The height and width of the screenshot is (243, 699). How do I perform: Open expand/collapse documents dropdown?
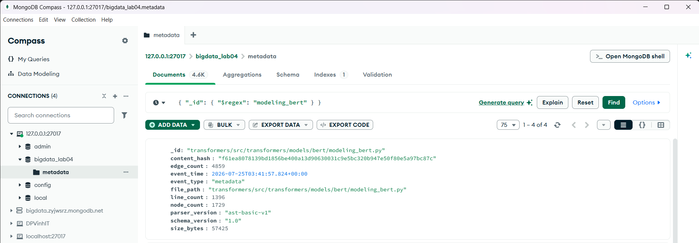pyautogui.click(x=604, y=125)
